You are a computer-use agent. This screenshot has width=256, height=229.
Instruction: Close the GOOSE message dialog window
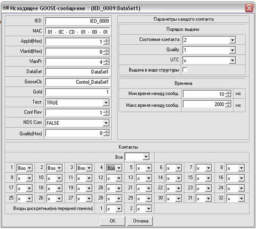pyautogui.click(x=248, y=7)
